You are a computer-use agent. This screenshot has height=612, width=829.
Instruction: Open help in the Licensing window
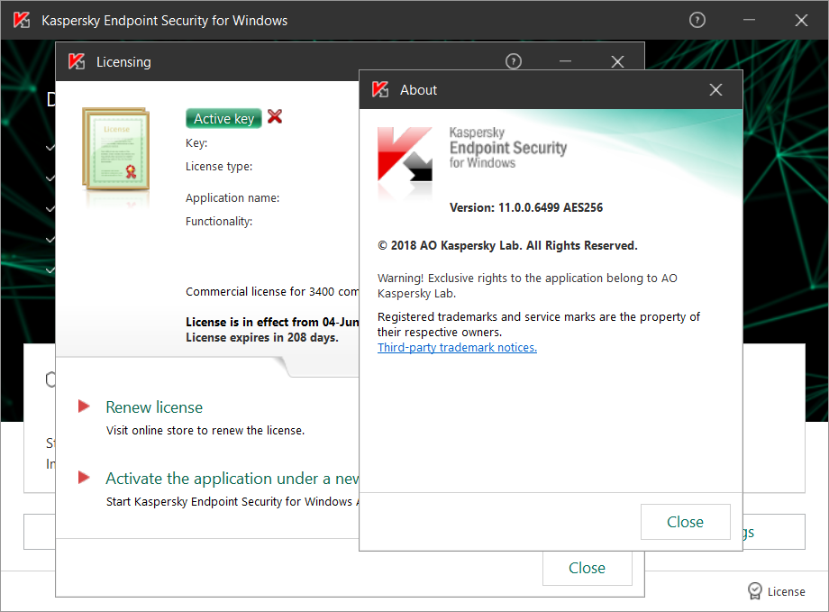click(514, 61)
